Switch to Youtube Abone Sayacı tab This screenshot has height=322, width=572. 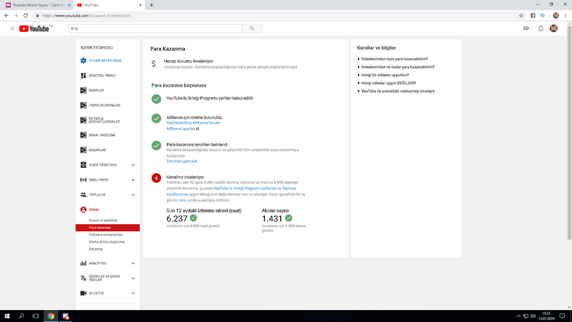click(37, 5)
